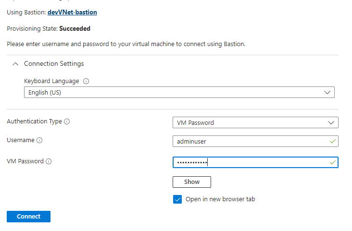Click the Keyboard Language label
Image resolution: width=352 pixels, height=231 pixels.
(x=51, y=81)
